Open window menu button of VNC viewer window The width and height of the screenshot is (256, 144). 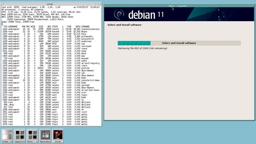tap(106, 6)
